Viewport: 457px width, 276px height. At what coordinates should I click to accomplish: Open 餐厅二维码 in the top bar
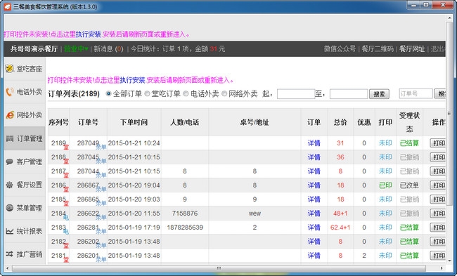click(378, 49)
